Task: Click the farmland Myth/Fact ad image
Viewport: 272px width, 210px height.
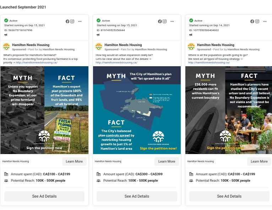Action: pos(44,110)
